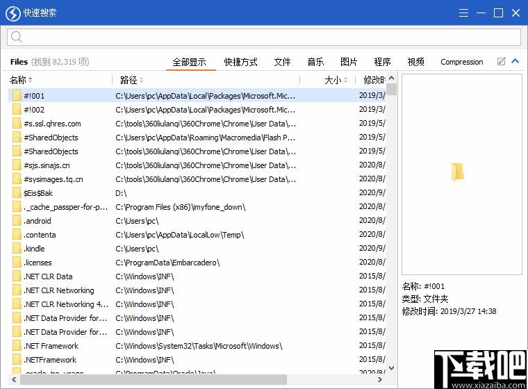
Task: Switch to the 音乐 filter tab
Action: click(315, 62)
